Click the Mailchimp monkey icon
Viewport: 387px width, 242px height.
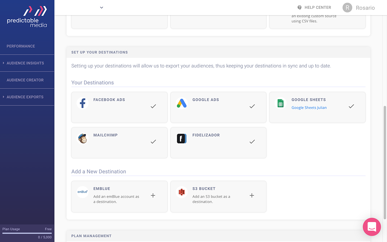(83, 139)
